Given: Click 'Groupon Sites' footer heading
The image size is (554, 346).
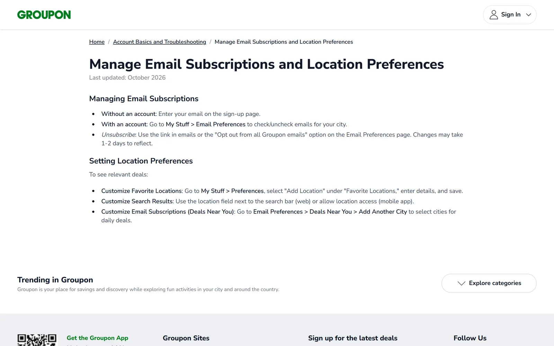Looking at the screenshot, I should 186,338.
